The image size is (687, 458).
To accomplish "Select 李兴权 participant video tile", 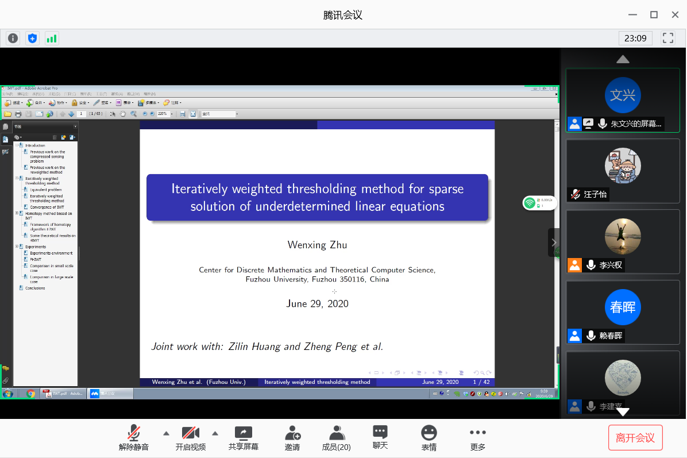I will click(623, 241).
